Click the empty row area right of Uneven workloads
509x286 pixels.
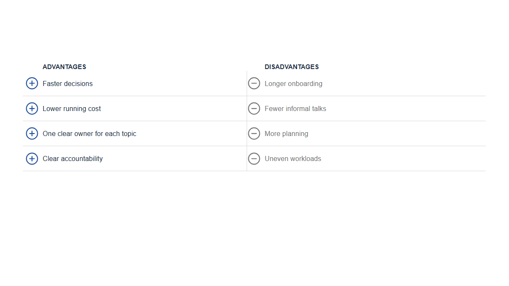403,158
